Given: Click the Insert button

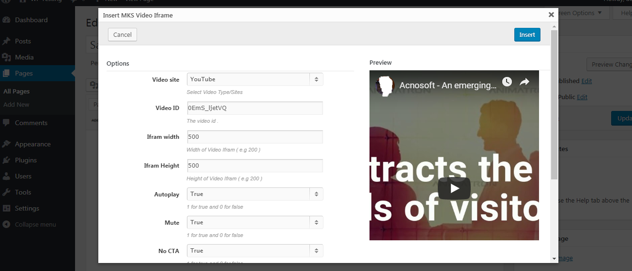Looking at the screenshot, I should (x=527, y=34).
